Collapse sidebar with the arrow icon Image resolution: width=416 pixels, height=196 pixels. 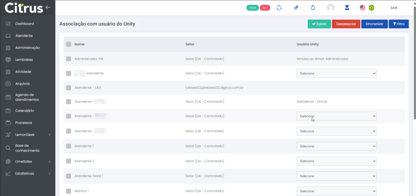click(x=48, y=7)
